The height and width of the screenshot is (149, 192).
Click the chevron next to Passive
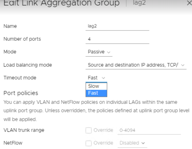point(109,52)
